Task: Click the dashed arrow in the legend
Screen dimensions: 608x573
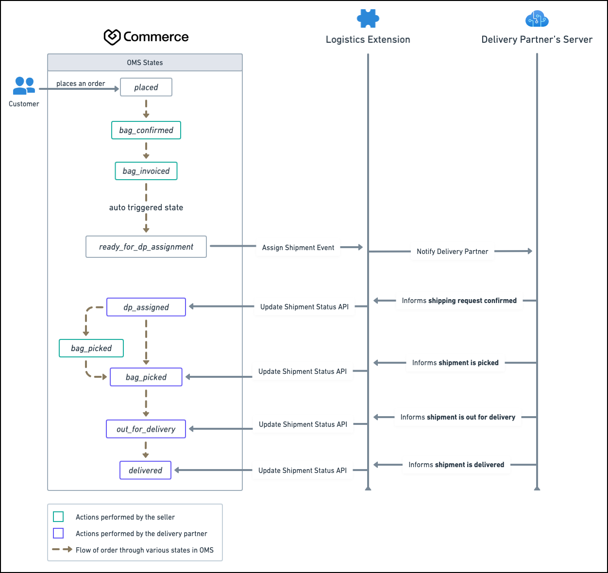Action: click(x=62, y=550)
